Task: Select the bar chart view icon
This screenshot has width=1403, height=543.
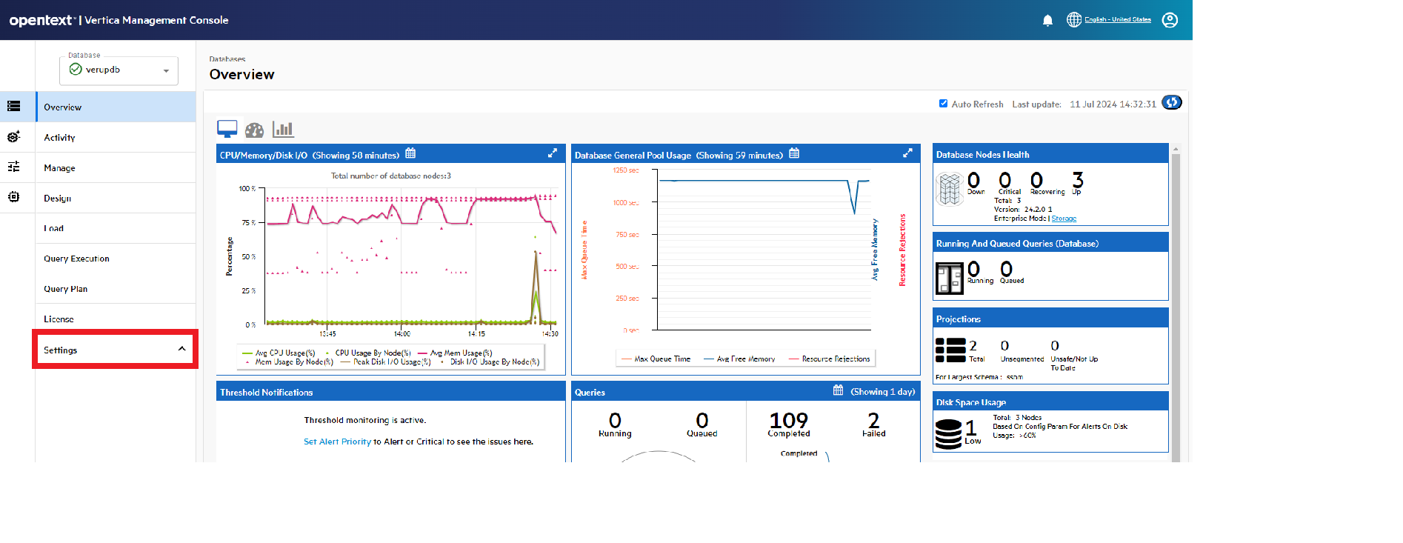Action: (283, 130)
